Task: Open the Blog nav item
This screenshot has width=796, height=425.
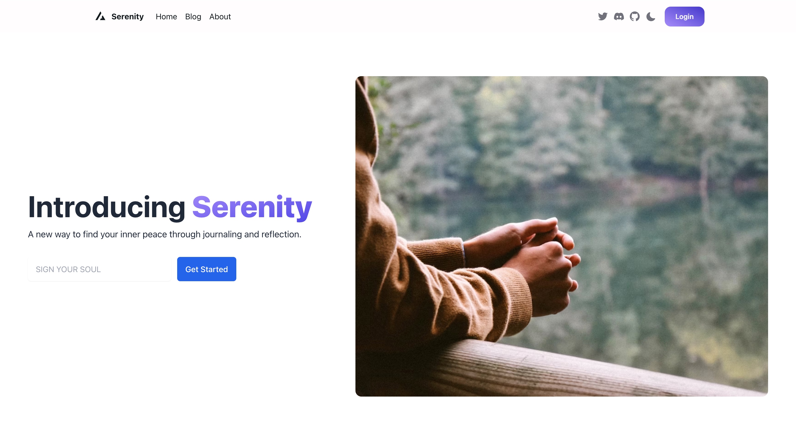Action: tap(193, 17)
